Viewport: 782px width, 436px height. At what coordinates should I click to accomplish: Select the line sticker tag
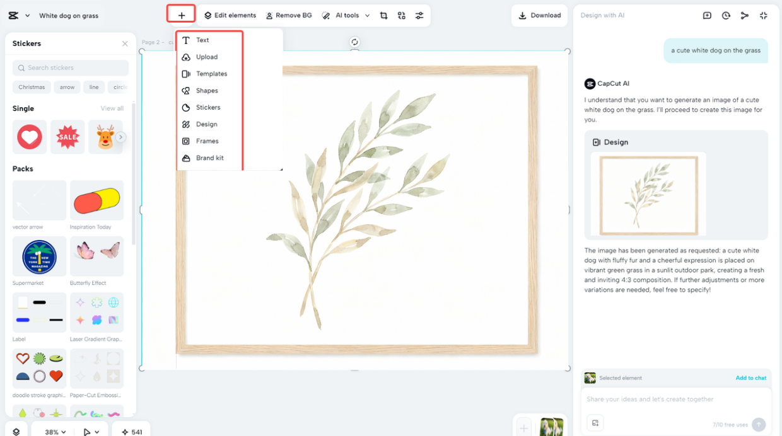(94, 87)
